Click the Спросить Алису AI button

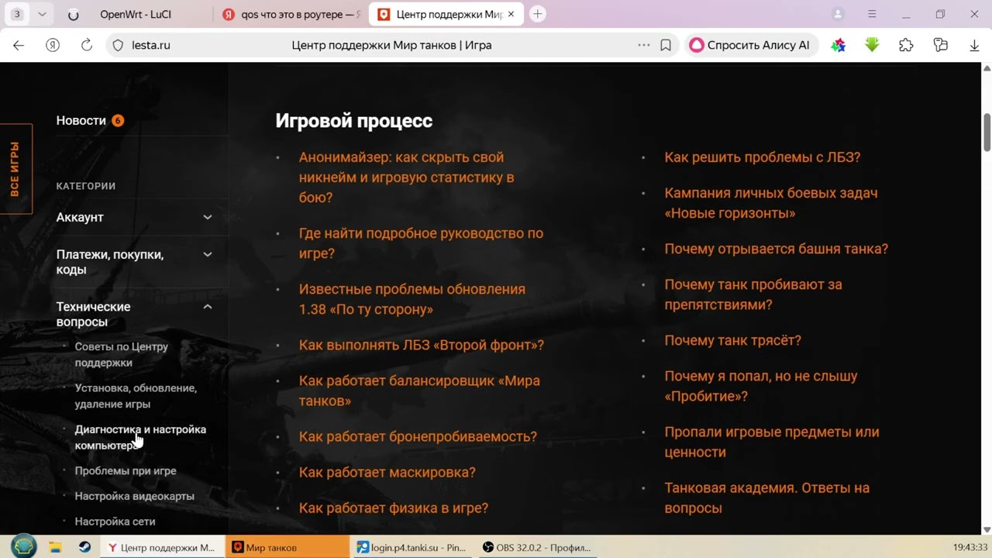tap(749, 45)
